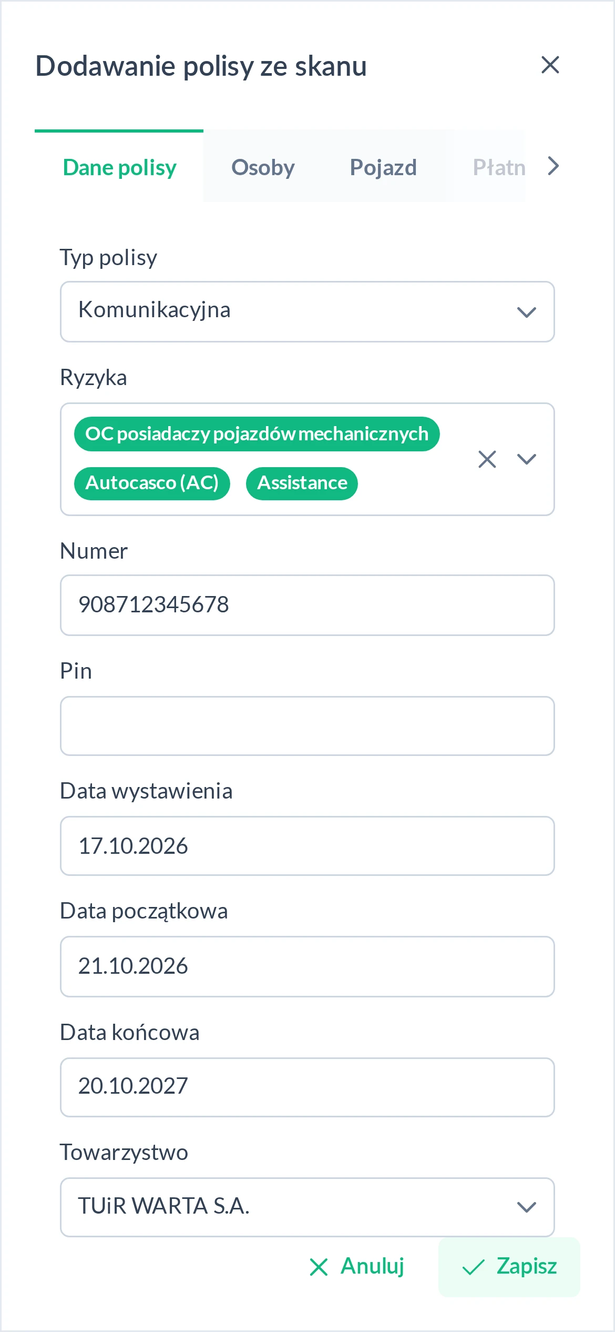This screenshot has height=1332, width=615.
Task: Click the Typ polisy label
Action: tap(109, 258)
